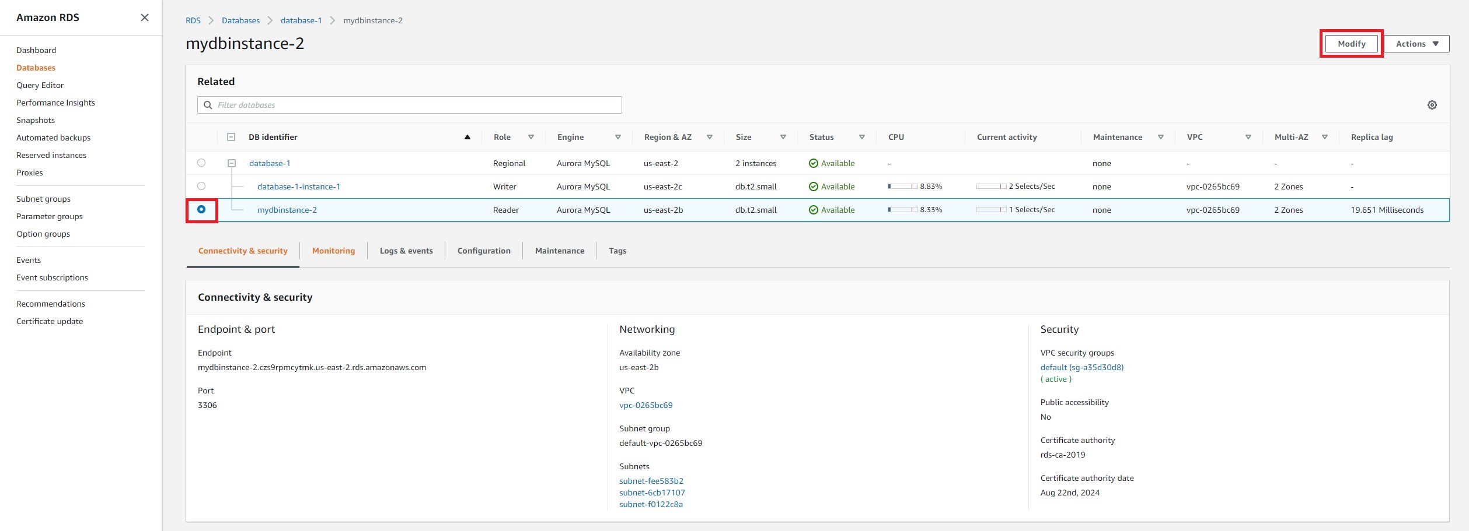Open subnet-fee583b2 link
The width and height of the screenshot is (1469, 531).
point(651,481)
